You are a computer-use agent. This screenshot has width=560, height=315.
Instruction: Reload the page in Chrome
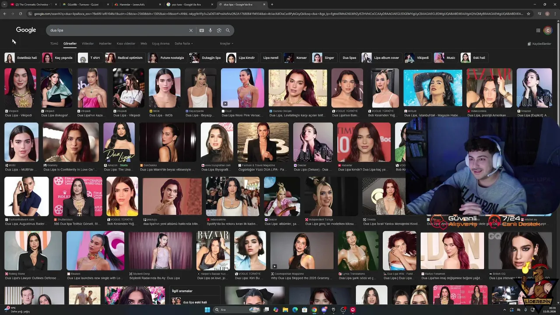[20, 14]
